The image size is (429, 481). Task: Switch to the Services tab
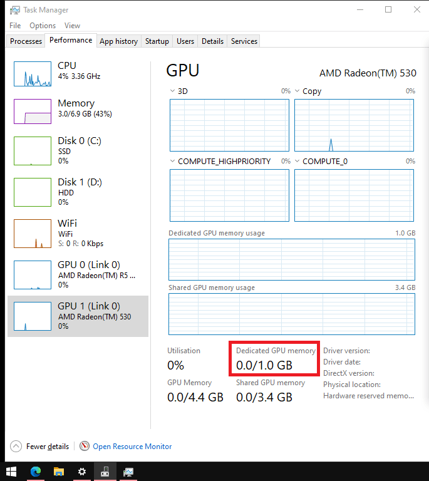click(244, 41)
